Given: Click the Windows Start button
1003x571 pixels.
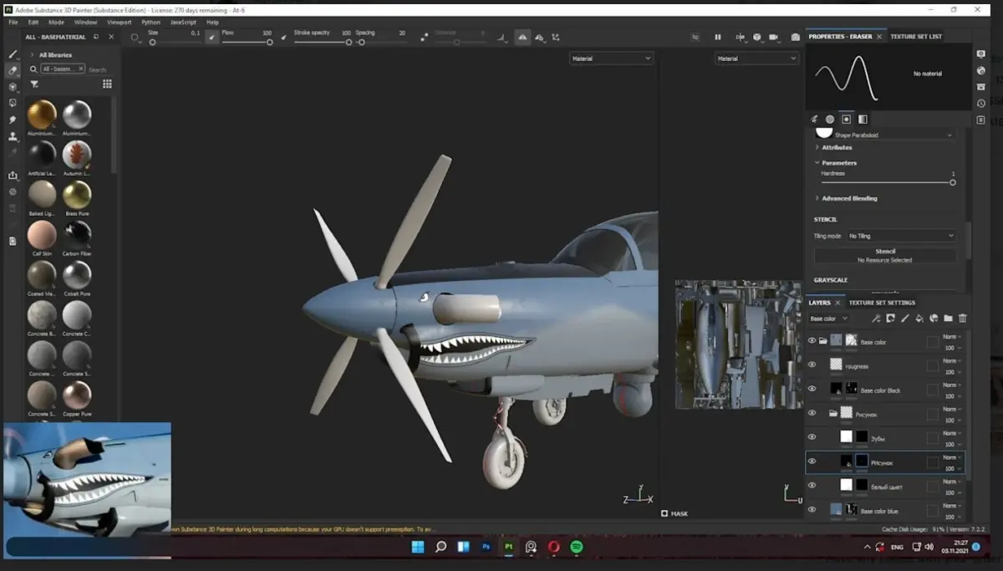Looking at the screenshot, I should pyautogui.click(x=418, y=547).
